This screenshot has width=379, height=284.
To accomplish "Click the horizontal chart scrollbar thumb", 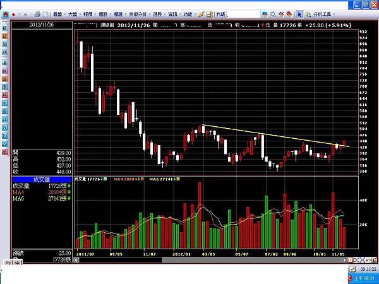I will pyautogui.click(x=252, y=260).
